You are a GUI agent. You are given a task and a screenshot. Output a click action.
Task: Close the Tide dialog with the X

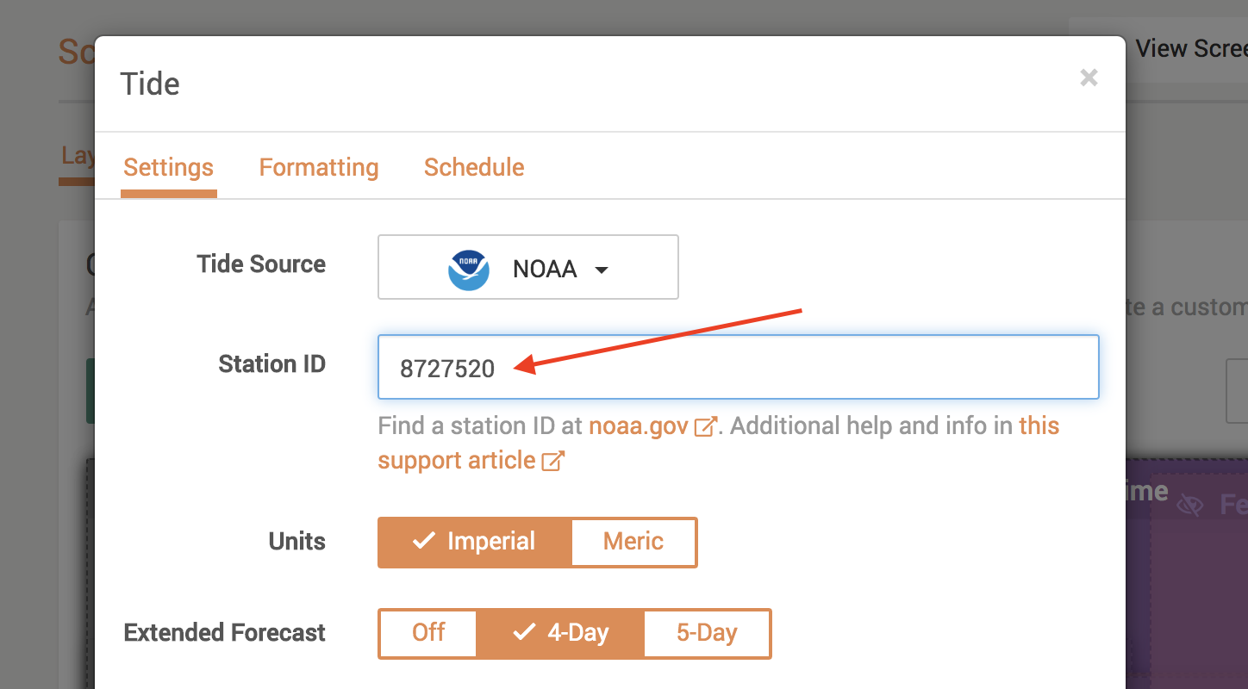[1089, 78]
